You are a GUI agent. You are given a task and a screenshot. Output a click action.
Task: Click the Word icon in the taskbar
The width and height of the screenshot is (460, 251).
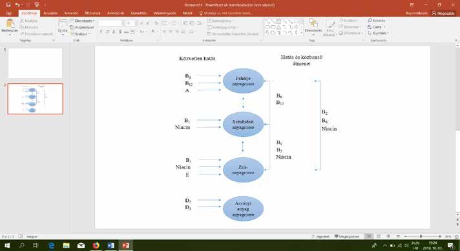click(x=110, y=245)
